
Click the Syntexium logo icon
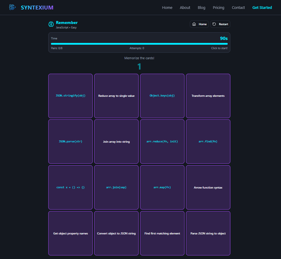pyautogui.click(x=12, y=7)
